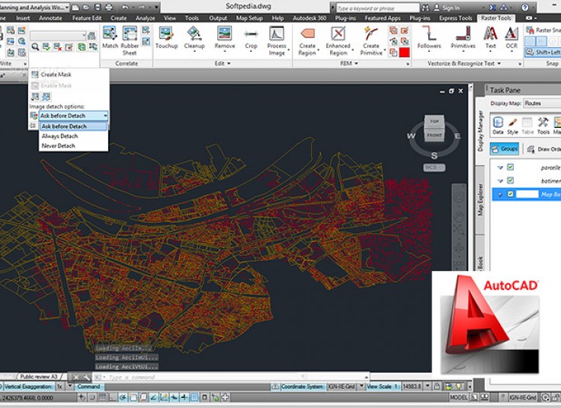Click the Followers vectorize tool
Image resolution: width=561 pixels, height=408 pixels.
[429, 33]
